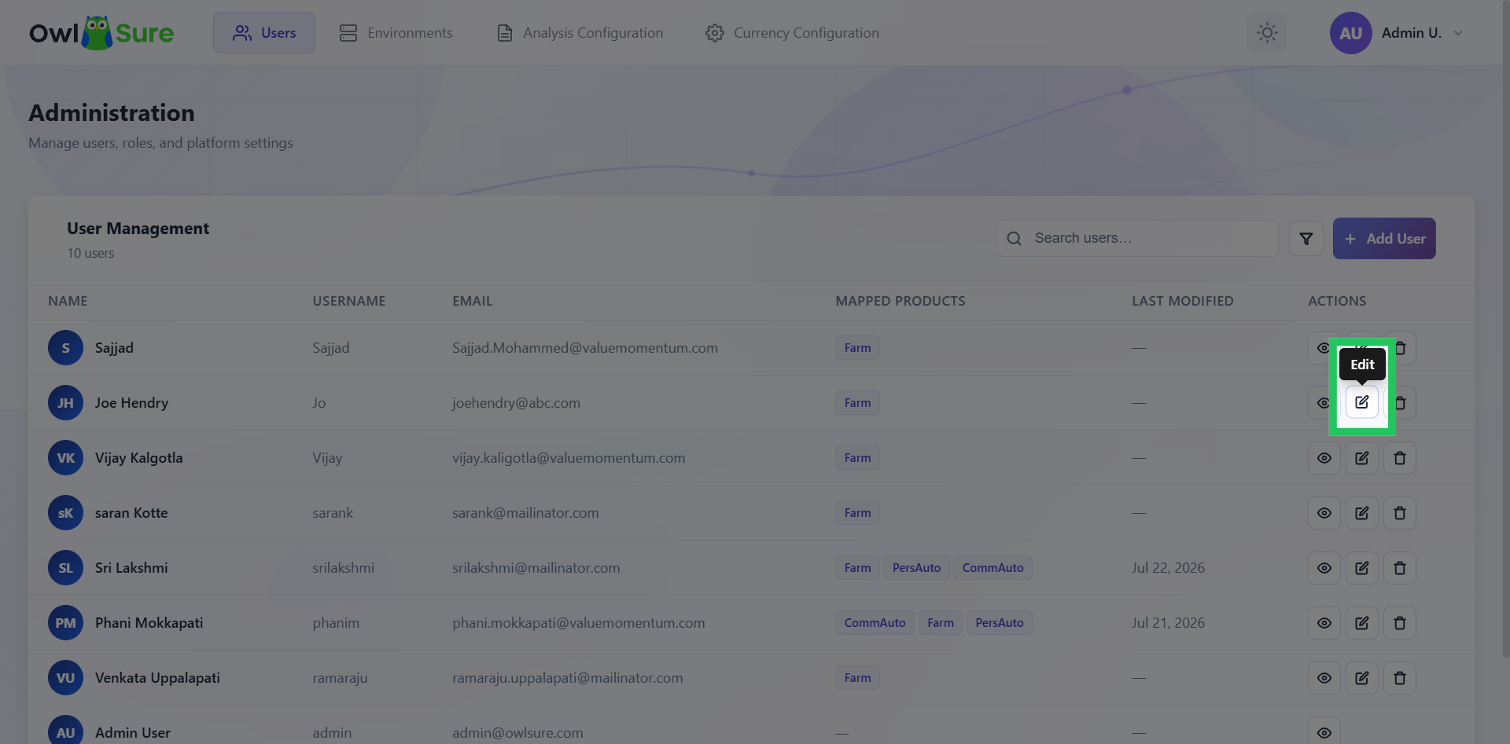Delete the Sajjad user

pos(1400,348)
